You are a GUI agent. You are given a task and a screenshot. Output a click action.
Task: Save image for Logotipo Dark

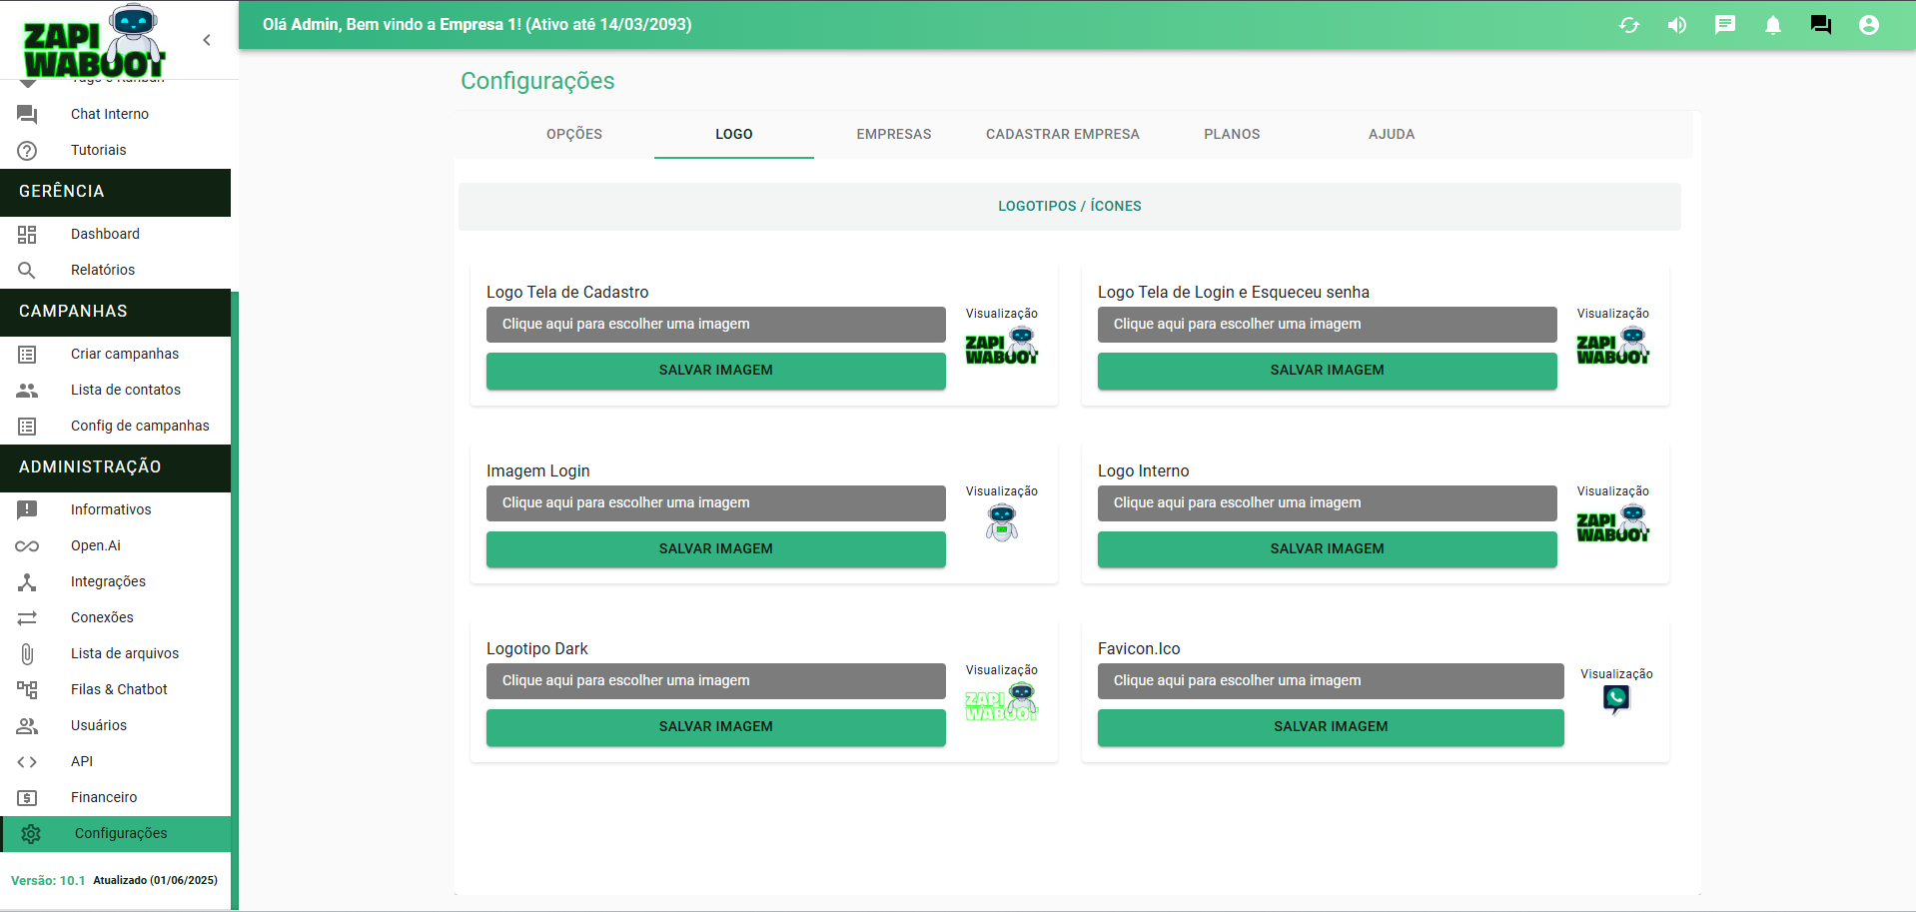click(716, 727)
